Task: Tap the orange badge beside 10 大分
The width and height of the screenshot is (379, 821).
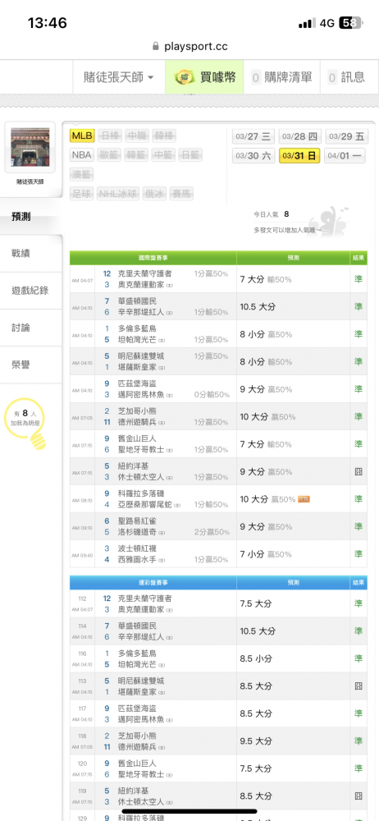Action: (x=304, y=499)
